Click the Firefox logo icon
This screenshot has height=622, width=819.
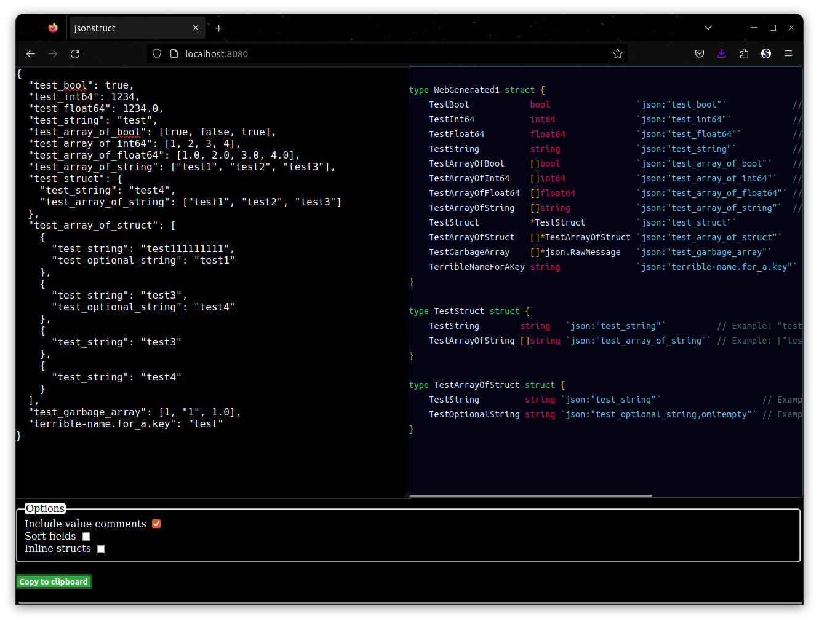click(x=53, y=28)
